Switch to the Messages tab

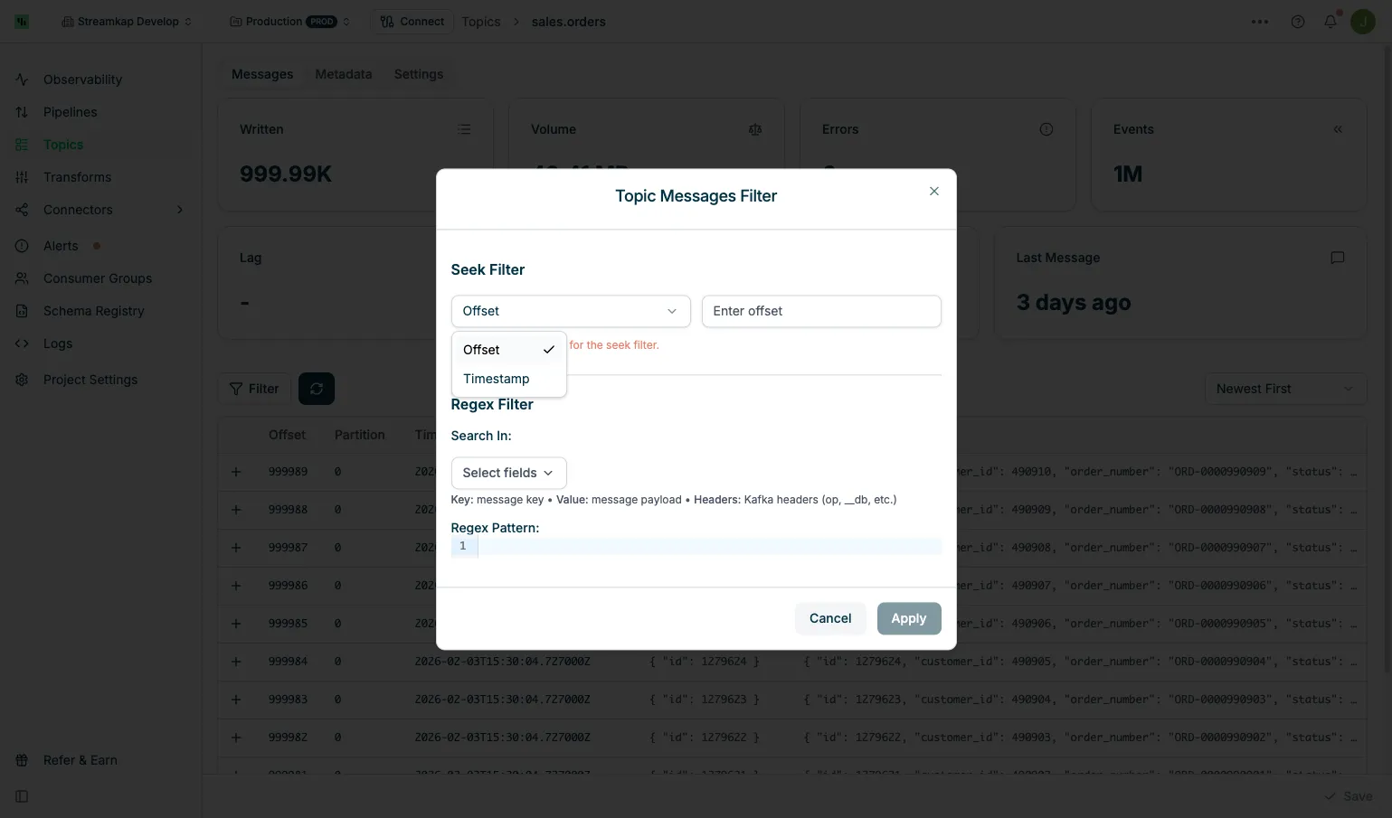click(x=262, y=74)
